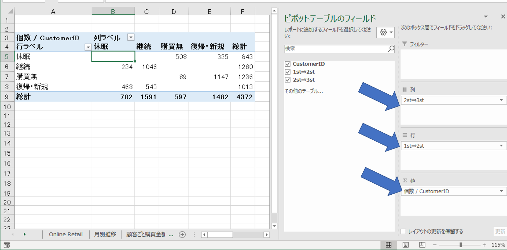The image size is (507, 250).
Task: Click the 更新 update button
Action: (x=500, y=232)
